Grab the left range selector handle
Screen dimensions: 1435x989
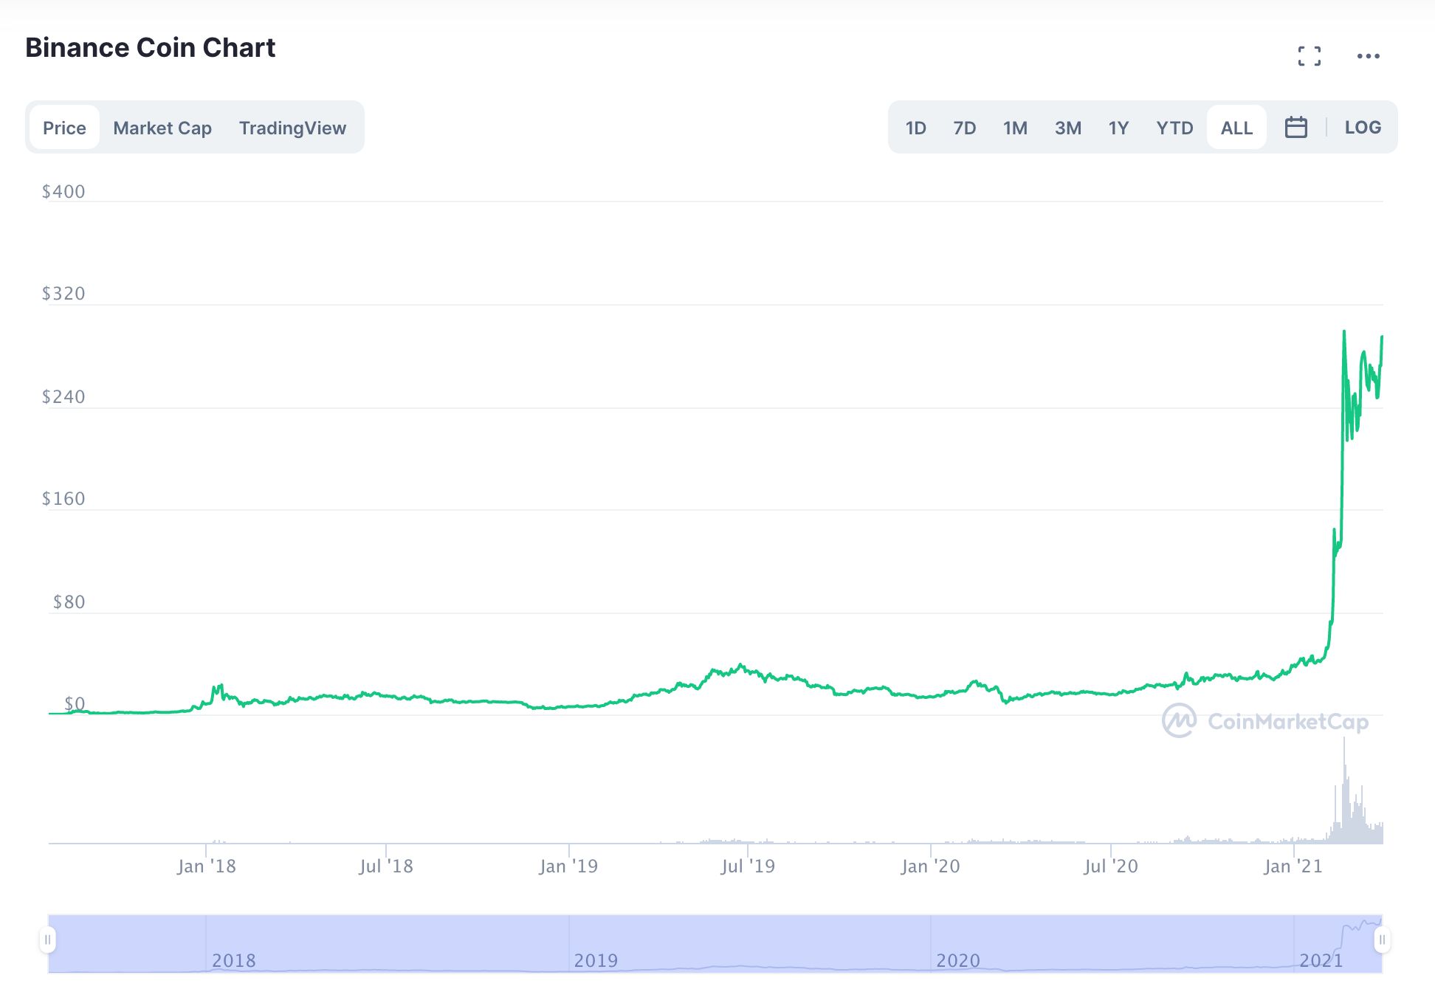[47, 940]
